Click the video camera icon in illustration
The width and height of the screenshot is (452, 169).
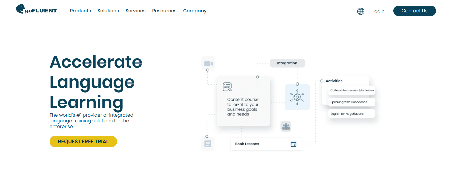208,63
